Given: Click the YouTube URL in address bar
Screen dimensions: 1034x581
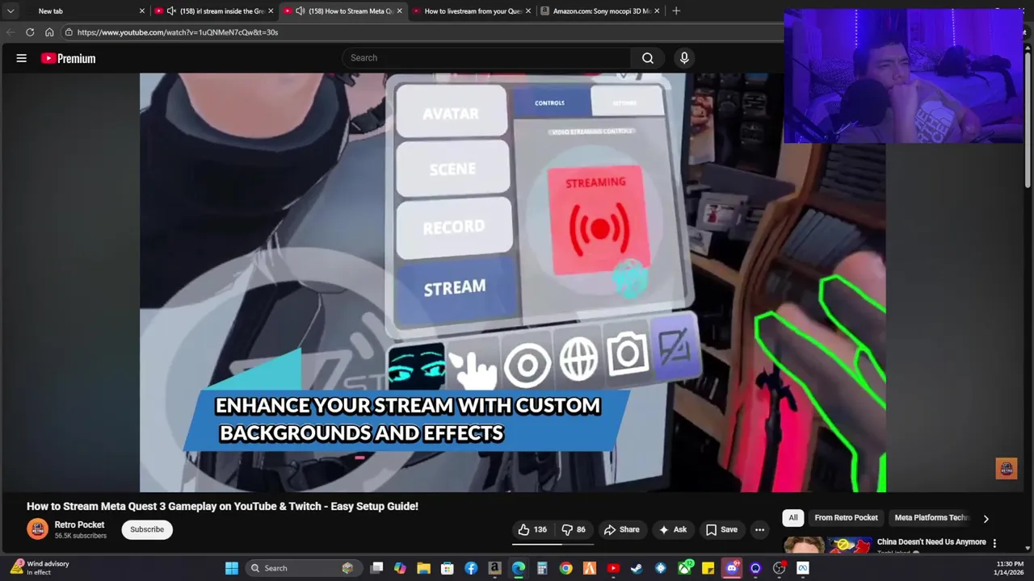Looking at the screenshot, I should [178, 32].
